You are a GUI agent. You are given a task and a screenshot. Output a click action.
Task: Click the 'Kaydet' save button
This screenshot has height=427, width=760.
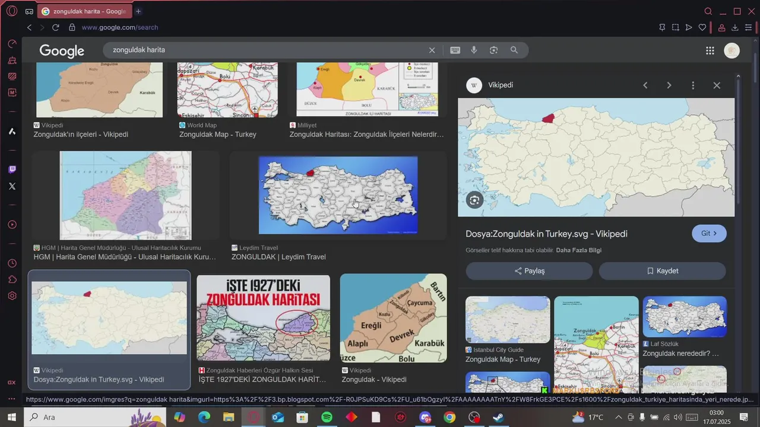pyautogui.click(x=662, y=271)
